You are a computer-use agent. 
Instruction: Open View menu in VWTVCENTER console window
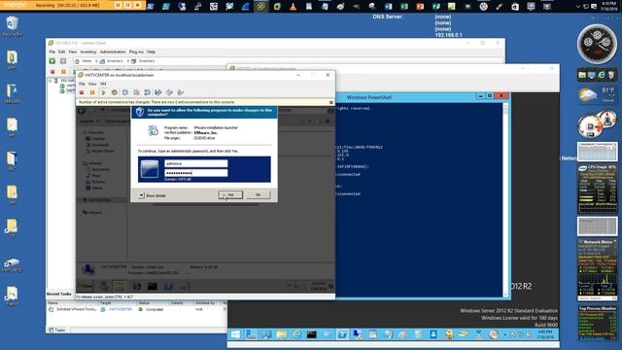tap(92, 84)
